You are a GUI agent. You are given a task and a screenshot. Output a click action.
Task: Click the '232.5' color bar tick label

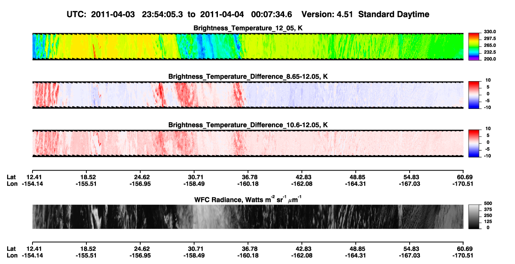click(x=490, y=52)
